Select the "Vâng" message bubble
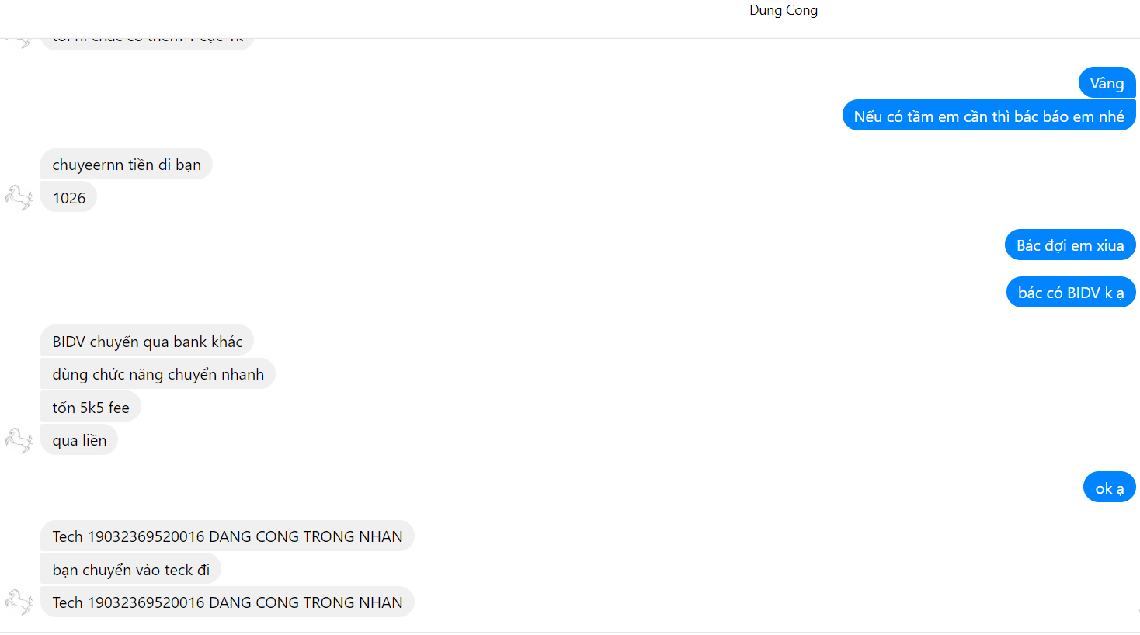Image resolution: width=1140 pixels, height=635 pixels. tap(1107, 83)
